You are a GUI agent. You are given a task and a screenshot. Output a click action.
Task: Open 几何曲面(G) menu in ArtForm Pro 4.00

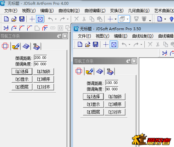[x=139, y=11]
